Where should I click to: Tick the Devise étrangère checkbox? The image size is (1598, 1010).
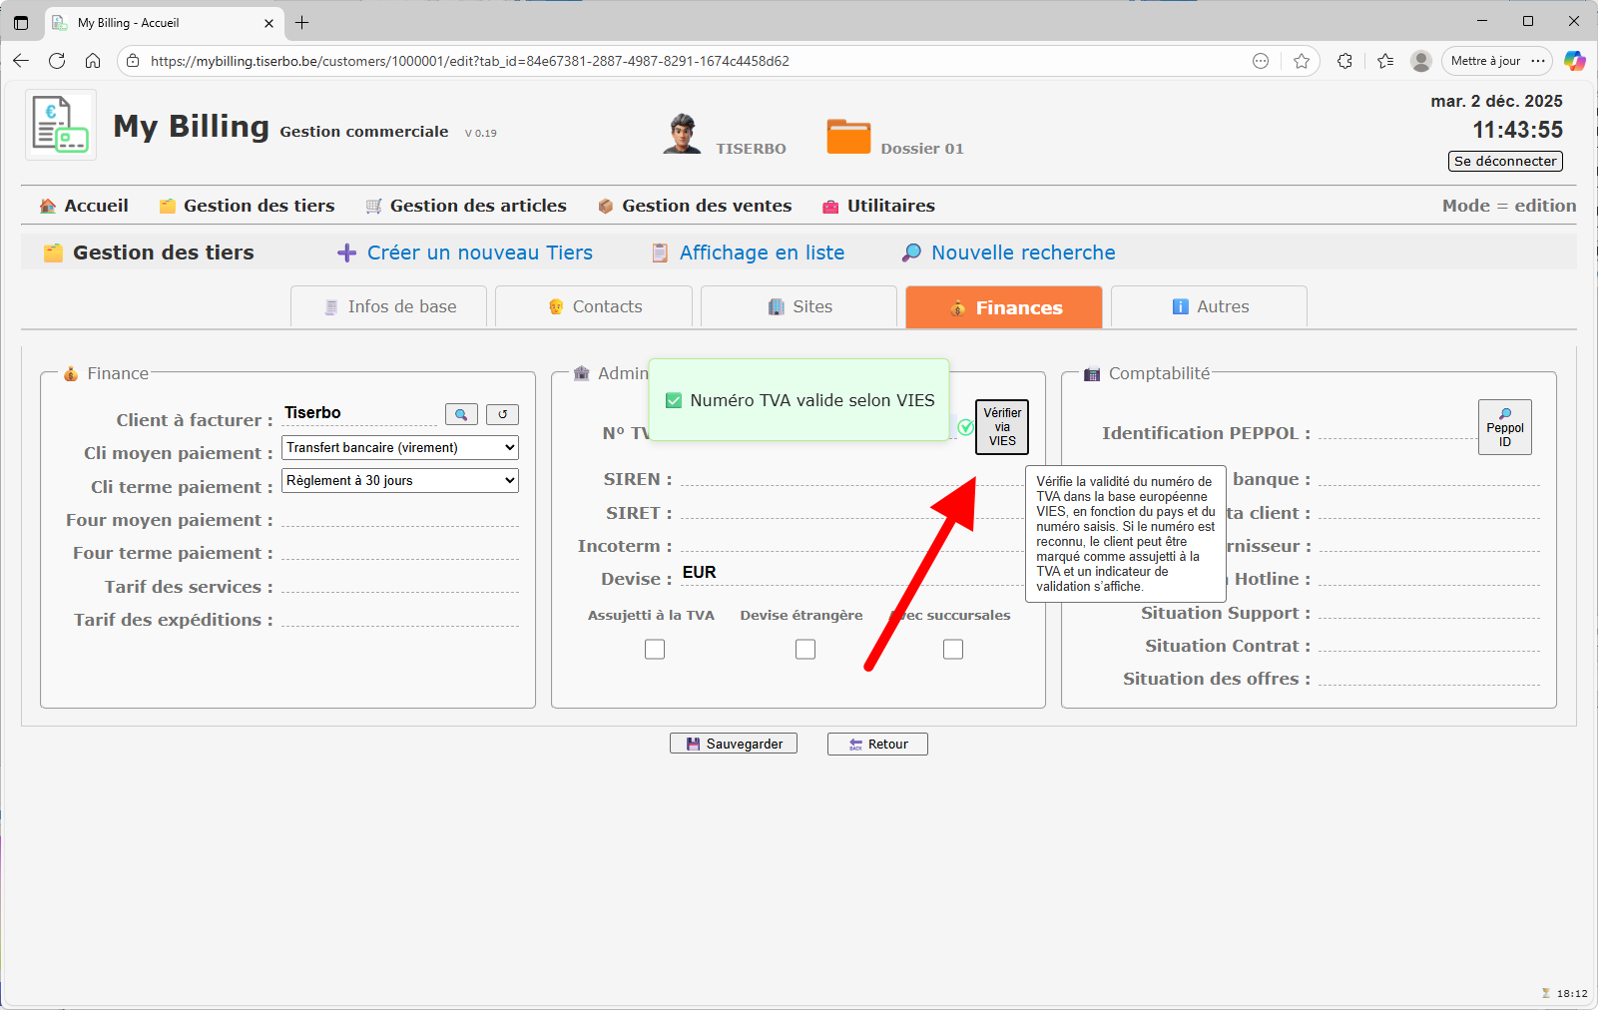(805, 650)
